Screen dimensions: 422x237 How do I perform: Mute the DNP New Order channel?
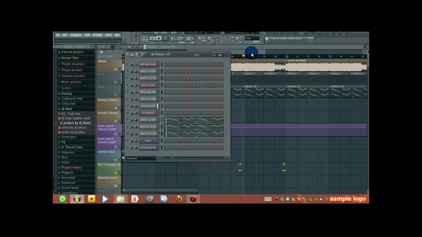[x=128, y=65]
